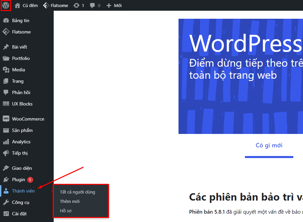Open the Bảng tin menu item
This screenshot has width=303, height=222.
[x=21, y=20]
